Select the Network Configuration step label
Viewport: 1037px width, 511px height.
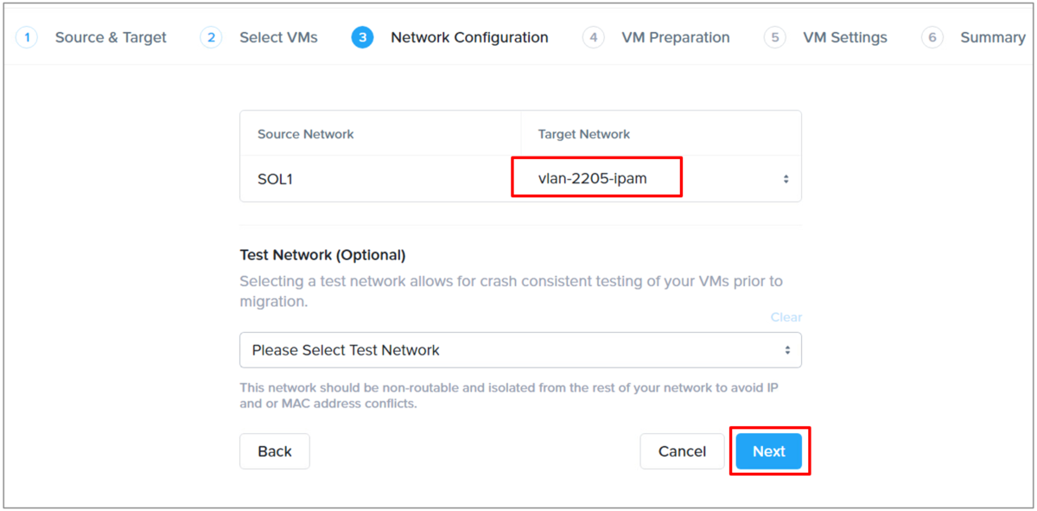[x=469, y=37]
